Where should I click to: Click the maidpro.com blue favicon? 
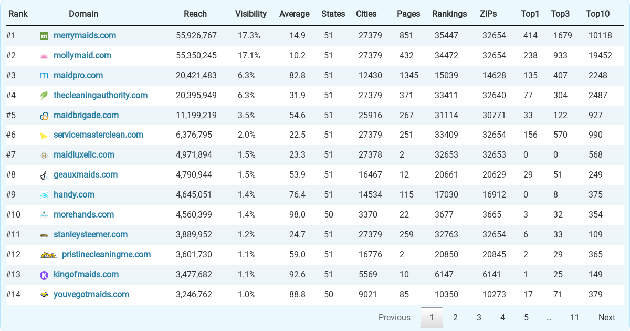click(44, 76)
